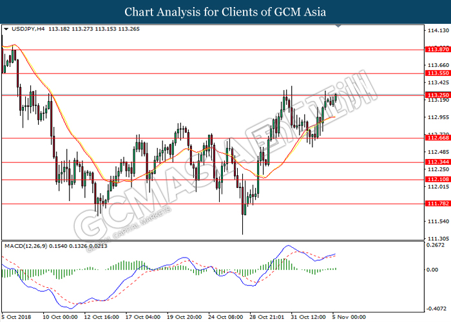Click the 112.015 price axis value
Viewport: 451px width, 322px height.
[x=438, y=187]
